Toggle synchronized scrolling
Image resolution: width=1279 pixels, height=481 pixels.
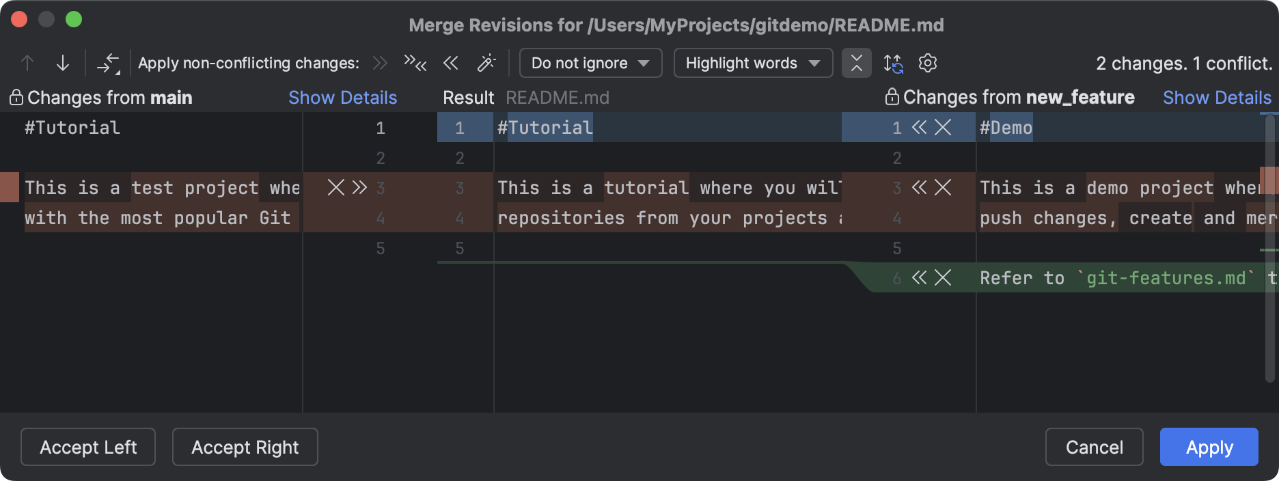892,64
